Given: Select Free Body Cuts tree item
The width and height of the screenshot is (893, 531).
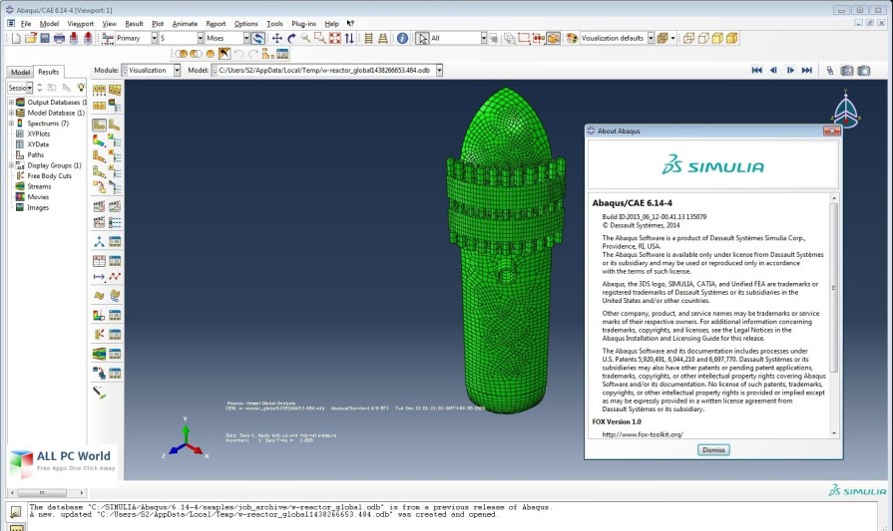Looking at the screenshot, I should tap(49, 176).
